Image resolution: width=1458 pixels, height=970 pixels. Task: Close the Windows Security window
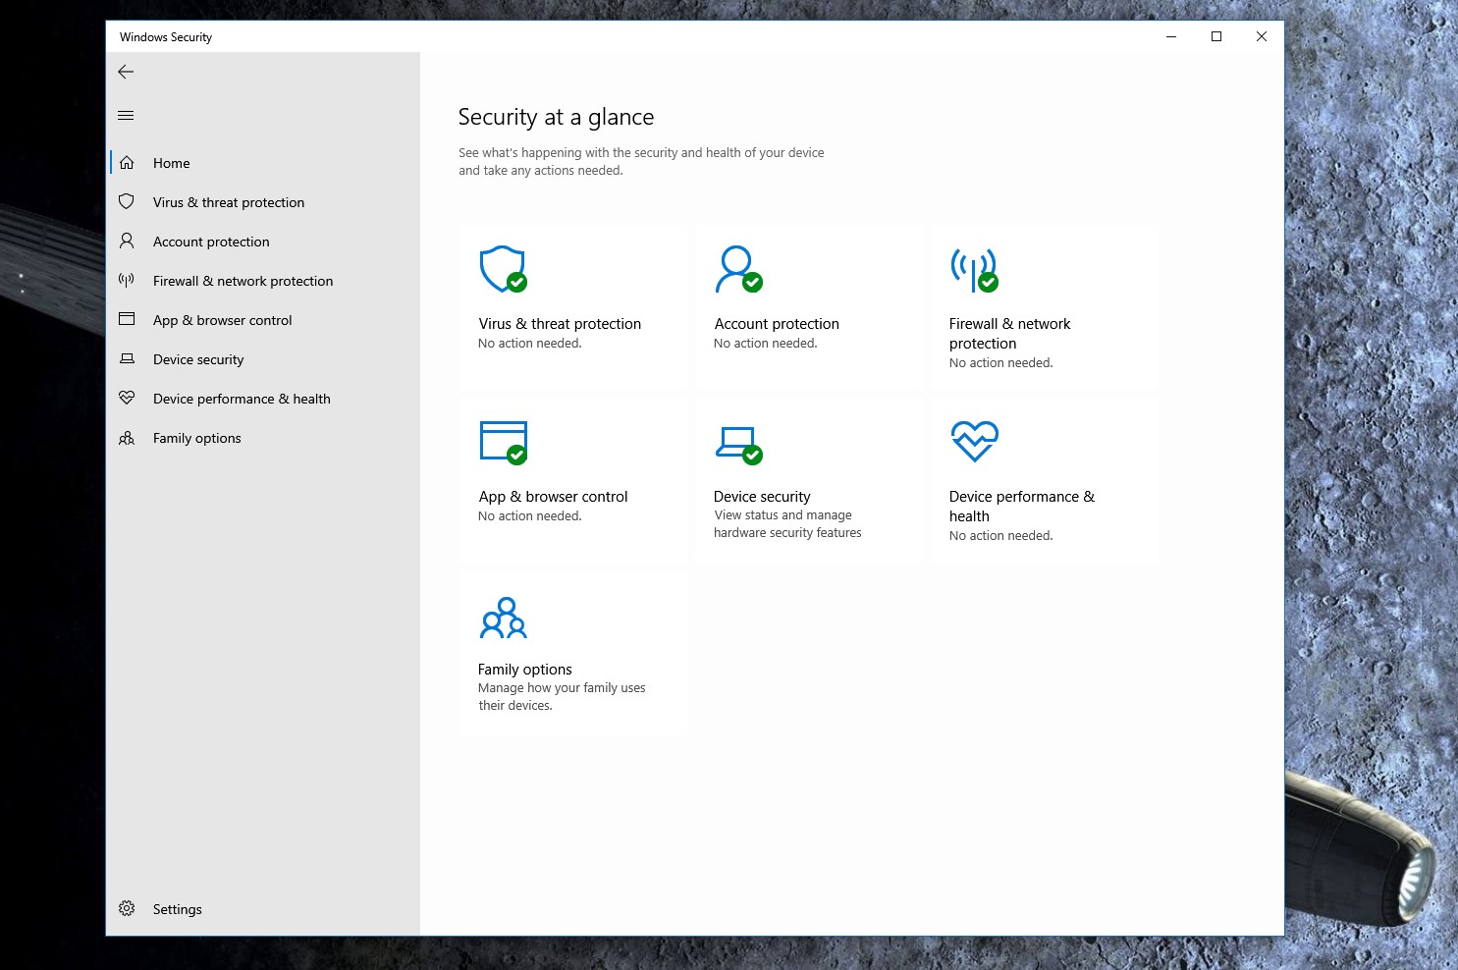(1262, 36)
